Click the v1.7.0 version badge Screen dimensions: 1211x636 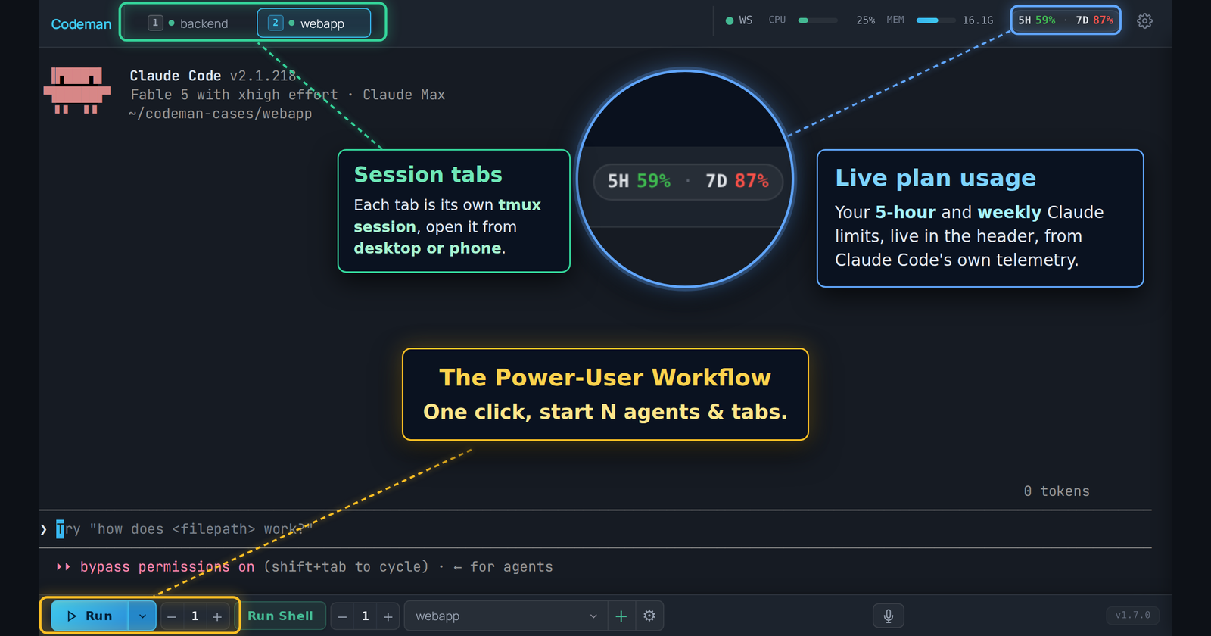1132,616
